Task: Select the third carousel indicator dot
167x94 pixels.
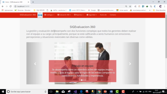Action: 83,80
